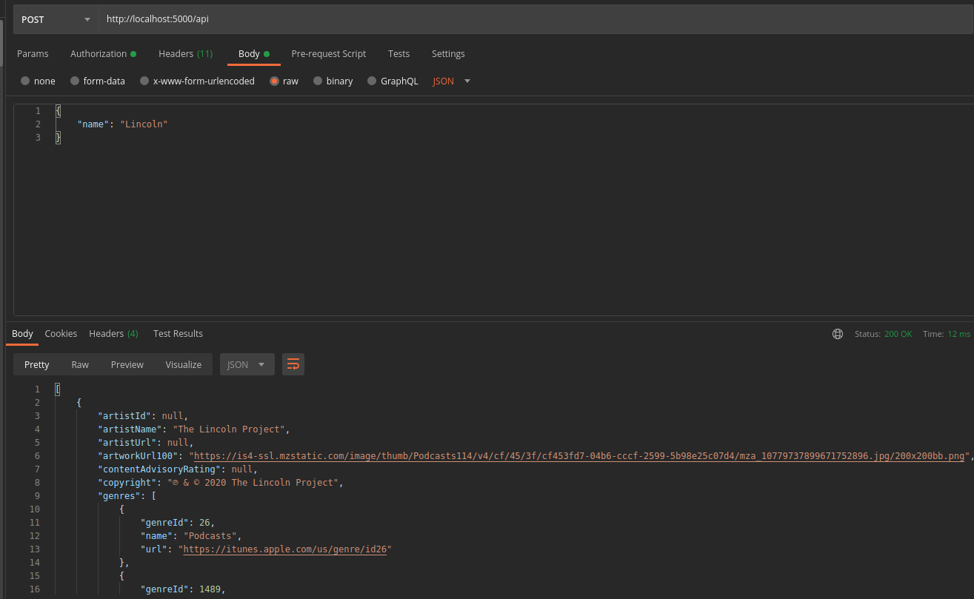Click the left edge scrollbar
The width and height of the screenshot is (974, 599).
[1, 44]
